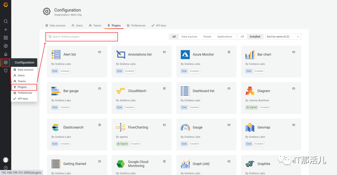Image resolution: width=337 pixels, height=175 pixels.
Task: Switch to the Data sources tab
Action: (x=56, y=26)
